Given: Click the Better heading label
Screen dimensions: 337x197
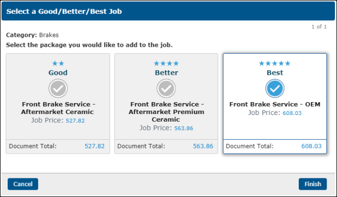Looking at the screenshot, I should [166, 73].
